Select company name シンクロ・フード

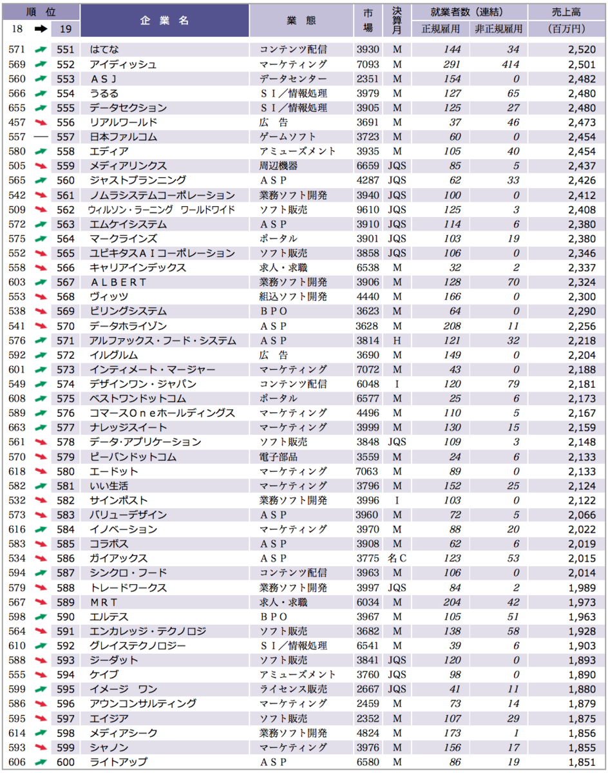point(129,573)
